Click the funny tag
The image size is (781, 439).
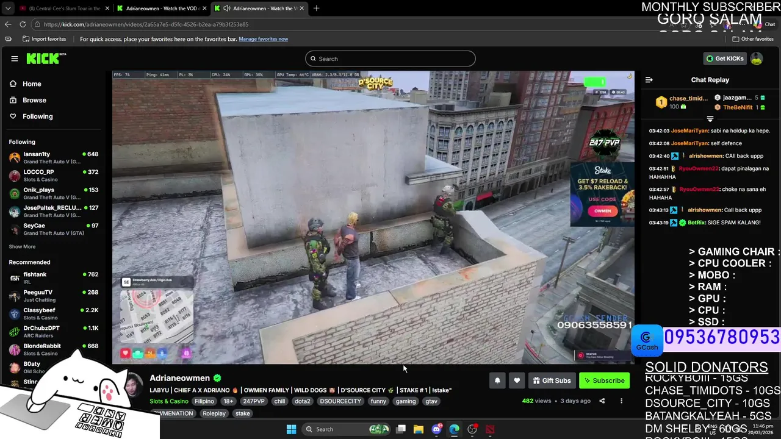(x=378, y=401)
